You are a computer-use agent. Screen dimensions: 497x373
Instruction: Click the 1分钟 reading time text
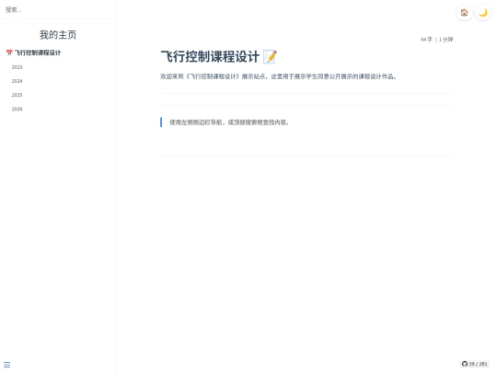(446, 40)
